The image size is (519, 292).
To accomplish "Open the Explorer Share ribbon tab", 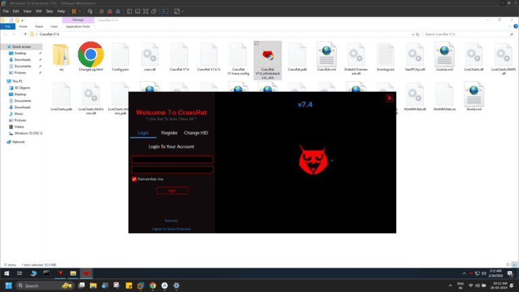I will [x=39, y=26].
